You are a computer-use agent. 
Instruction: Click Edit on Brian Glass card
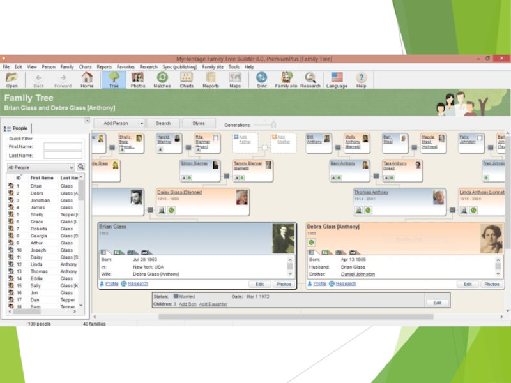[x=260, y=284]
